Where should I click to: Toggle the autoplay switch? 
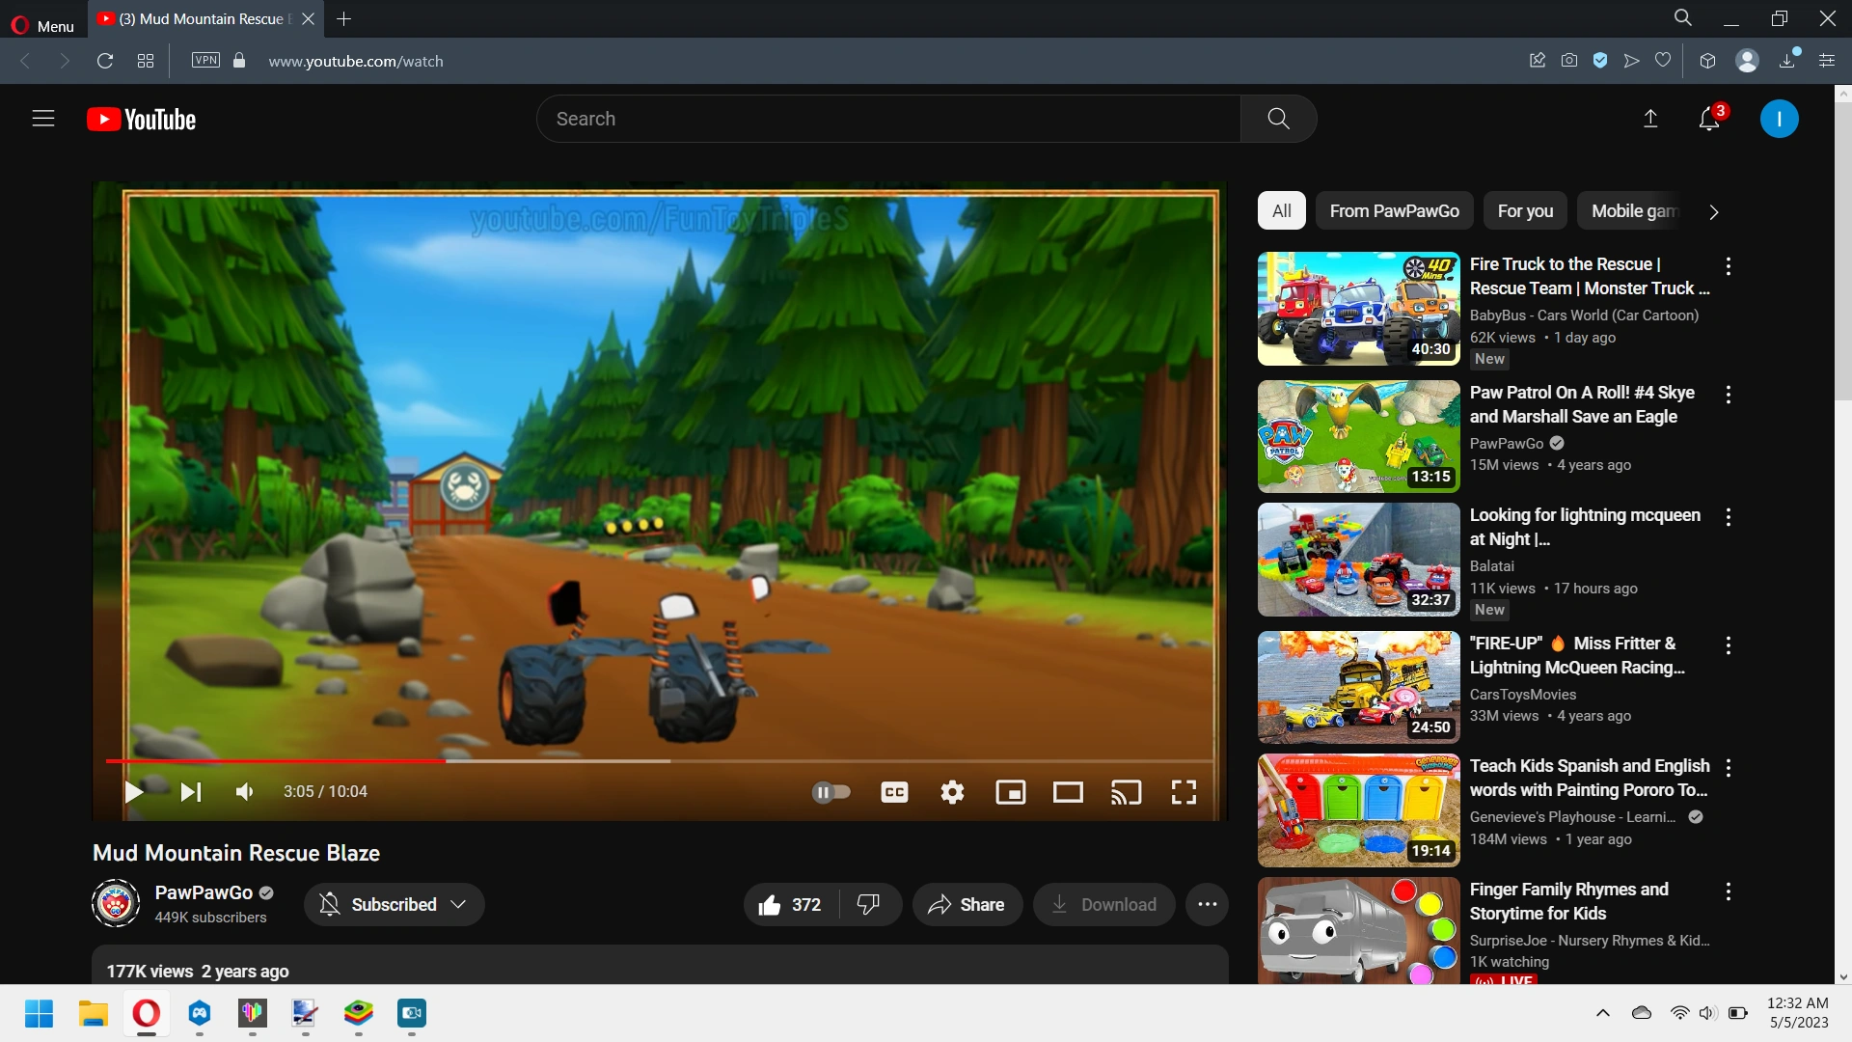coord(831,792)
